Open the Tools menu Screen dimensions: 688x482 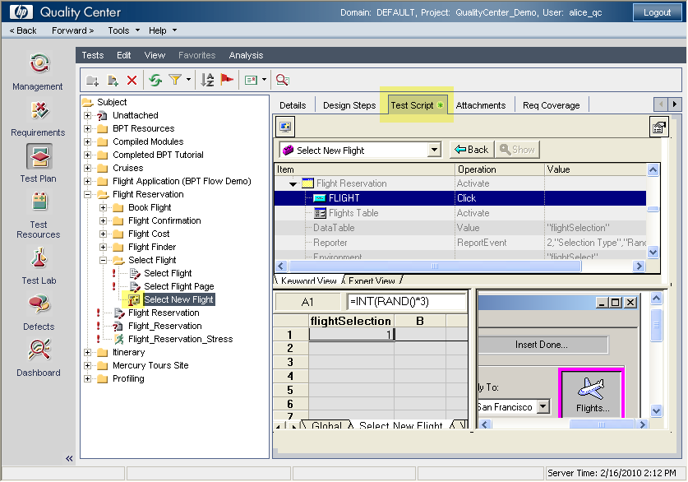click(123, 30)
